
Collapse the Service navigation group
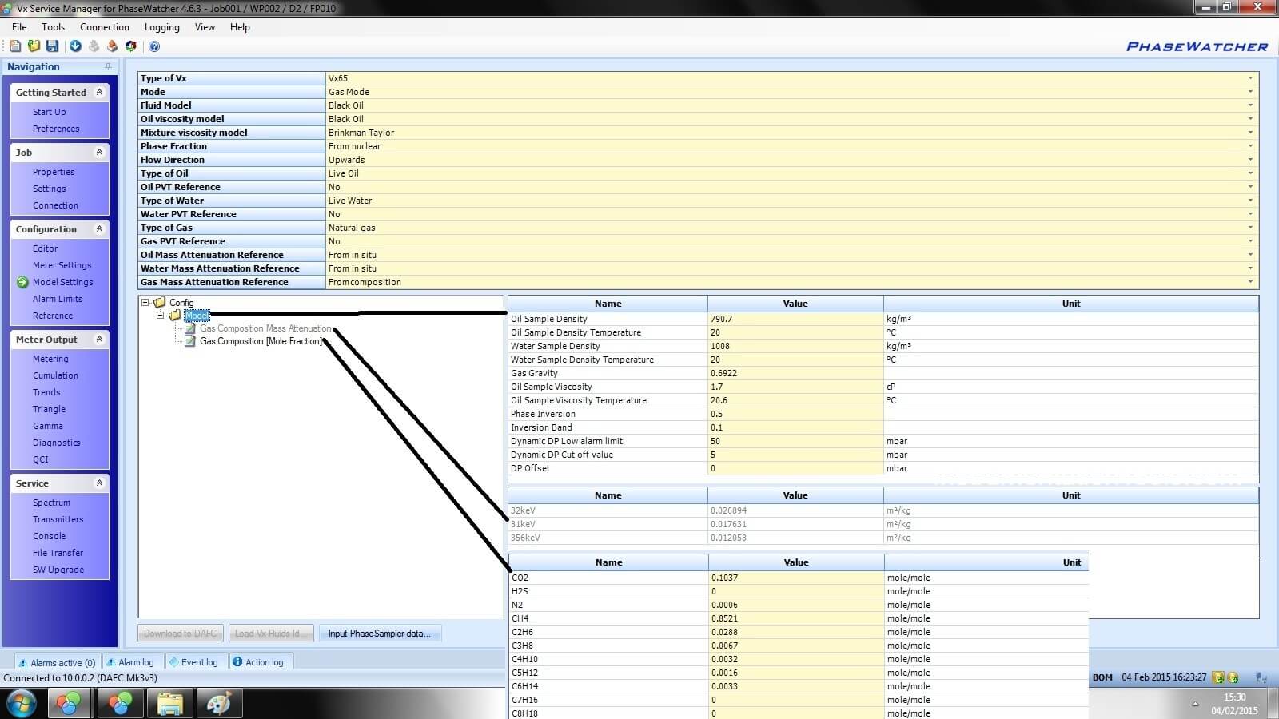pyautogui.click(x=99, y=483)
